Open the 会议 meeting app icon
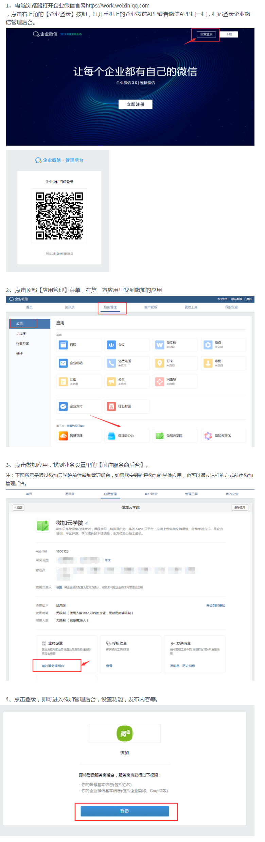The height and width of the screenshot is (842, 265). tap(111, 345)
